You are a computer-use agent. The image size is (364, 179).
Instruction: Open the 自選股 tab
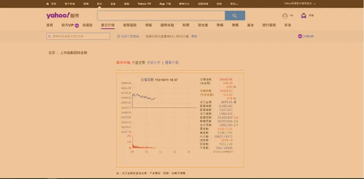[87, 25]
